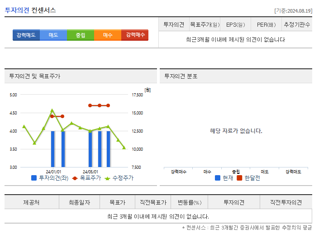Click the 제공처 column header
The height and width of the screenshot is (234, 314).
coord(31,202)
